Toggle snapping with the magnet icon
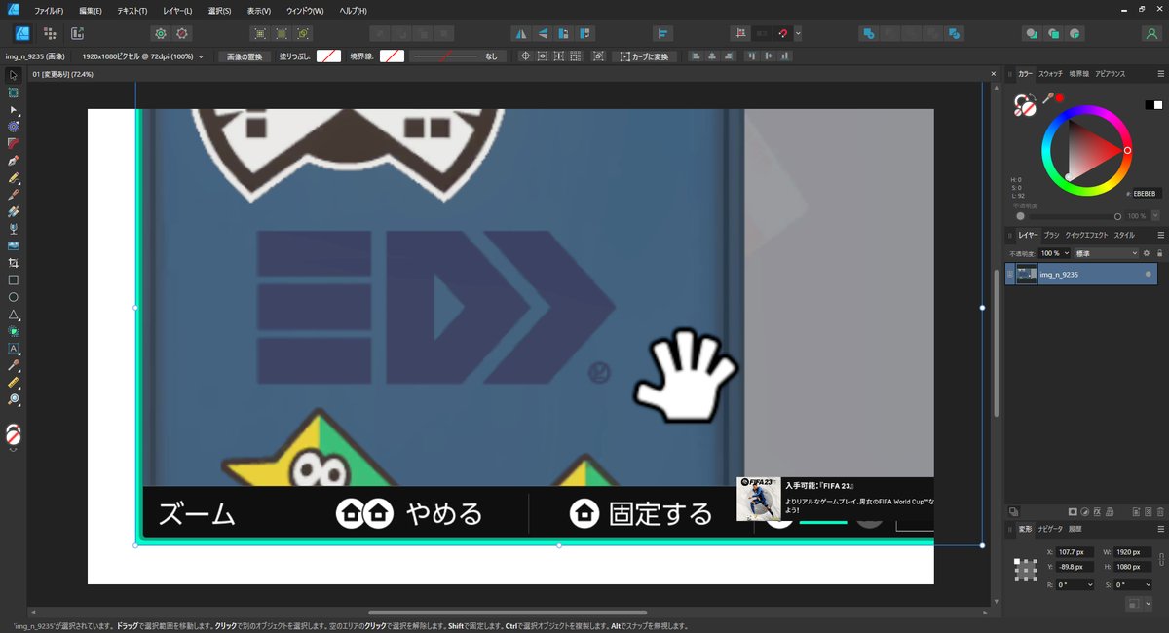Viewport: 1169px width, 633px height. pyautogui.click(x=782, y=32)
